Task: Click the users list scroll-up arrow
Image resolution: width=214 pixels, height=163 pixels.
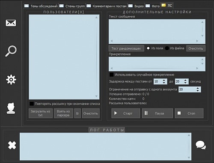Action: (96, 17)
